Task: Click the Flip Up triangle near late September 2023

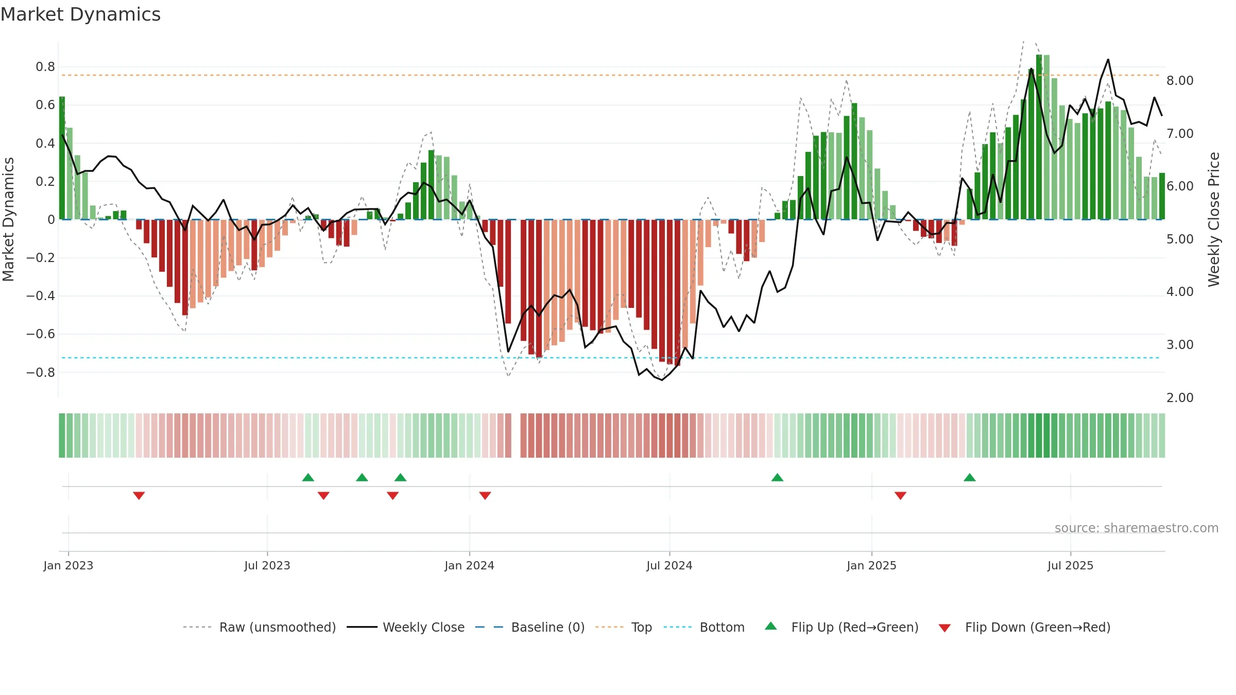Action: 362,477
